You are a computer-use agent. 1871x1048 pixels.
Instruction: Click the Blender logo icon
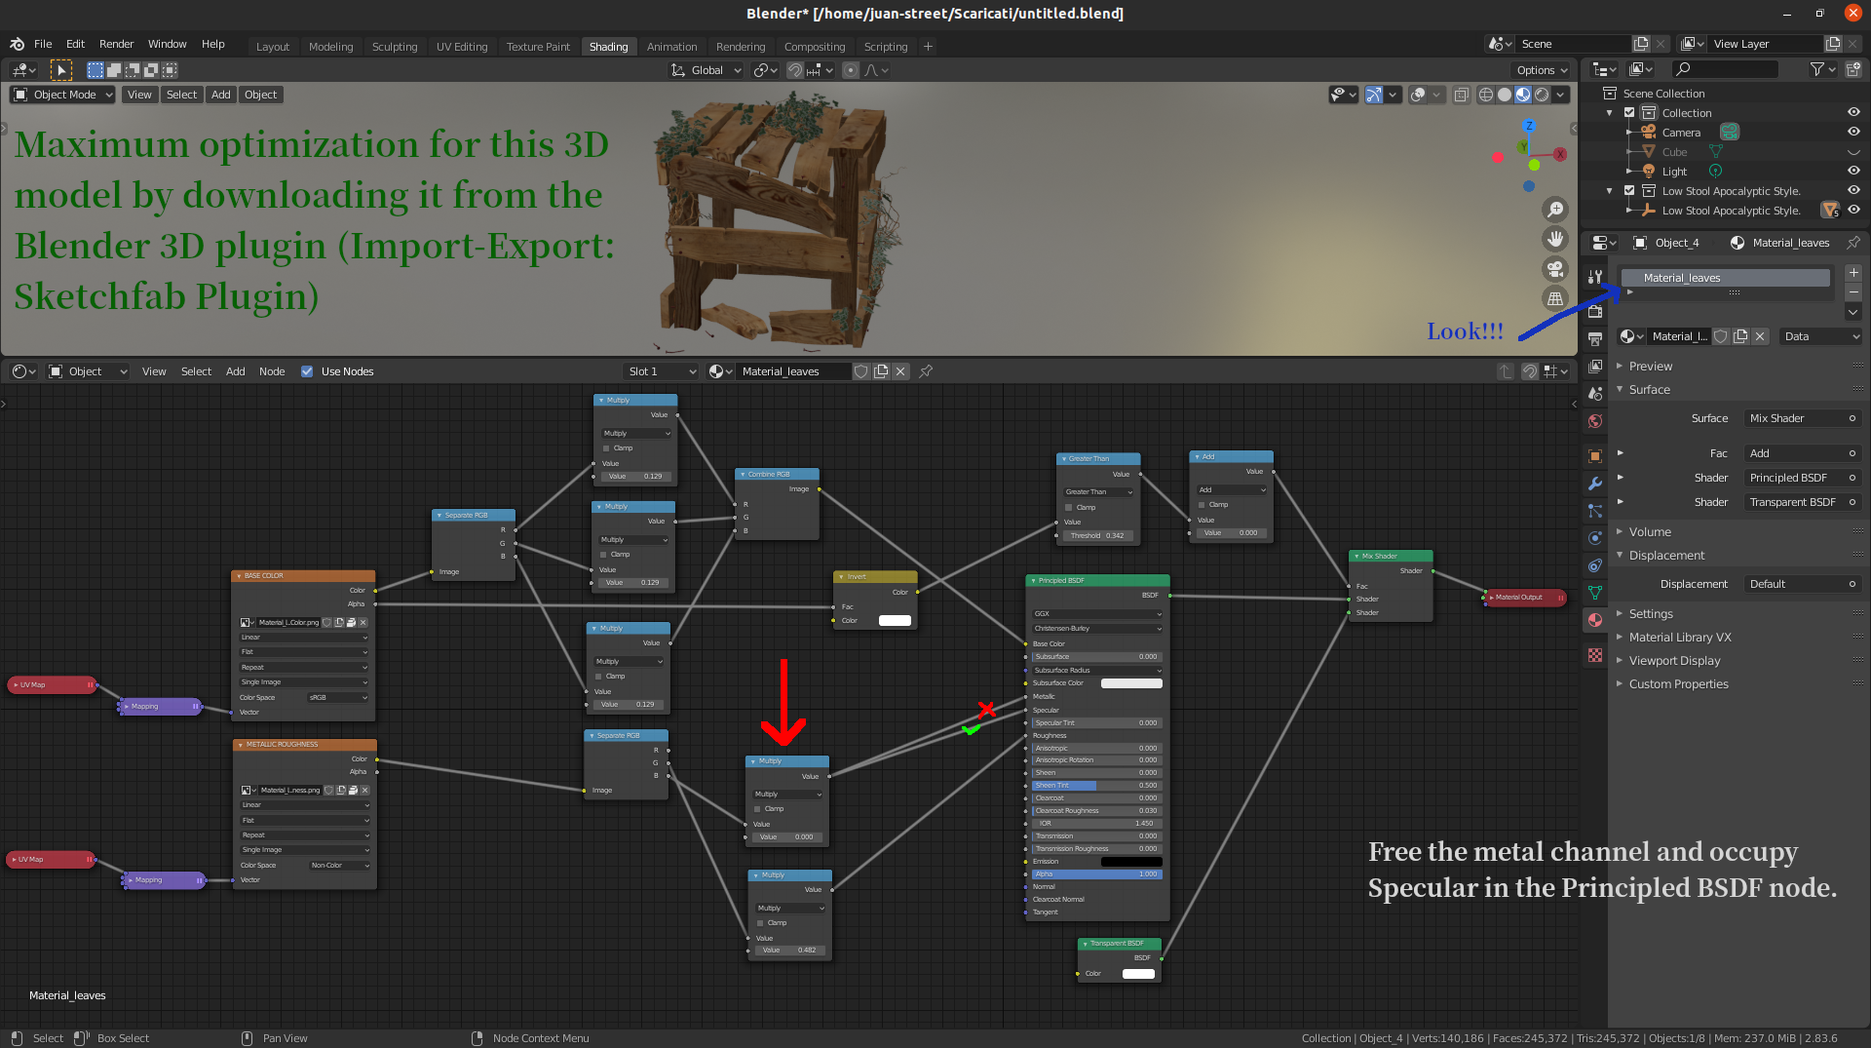tap(17, 44)
